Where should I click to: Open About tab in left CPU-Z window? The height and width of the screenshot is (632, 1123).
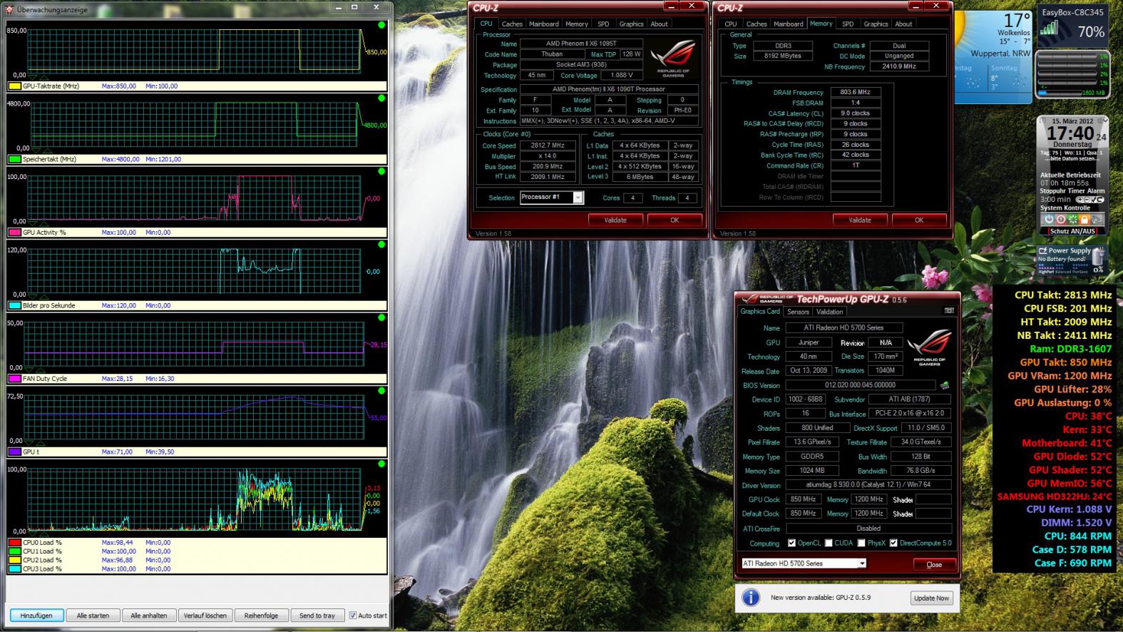pos(659,24)
